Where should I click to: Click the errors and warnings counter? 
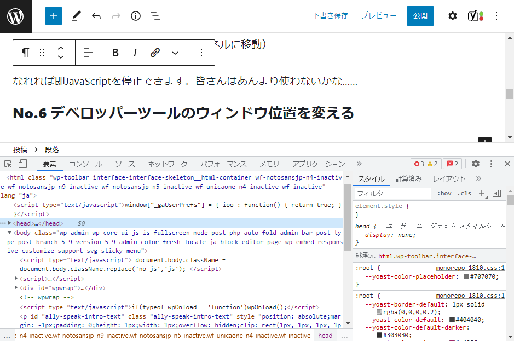pos(426,164)
